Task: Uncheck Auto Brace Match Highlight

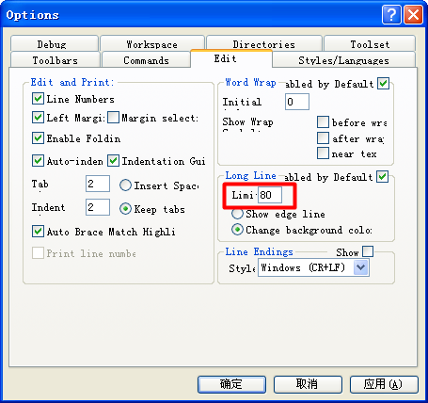Action: pyautogui.click(x=38, y=232)
